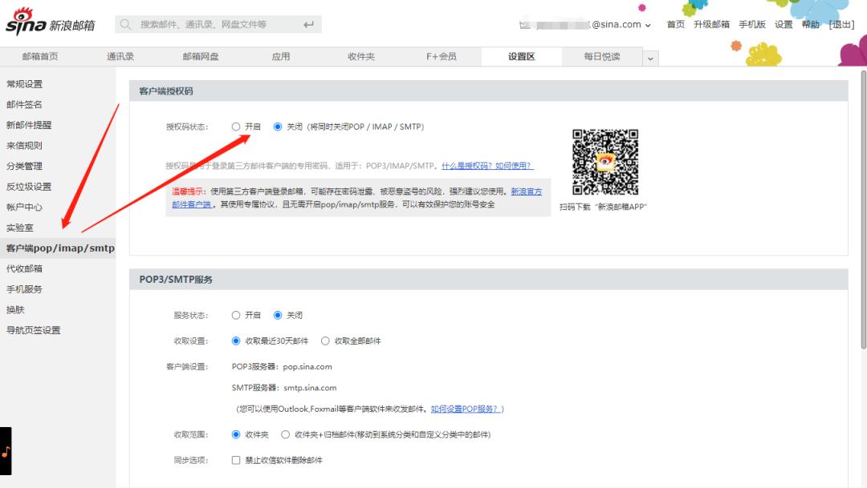This screenshot has width=867, height=488.
Task: Click 退出 to log out
Action: tap(842, 24)
